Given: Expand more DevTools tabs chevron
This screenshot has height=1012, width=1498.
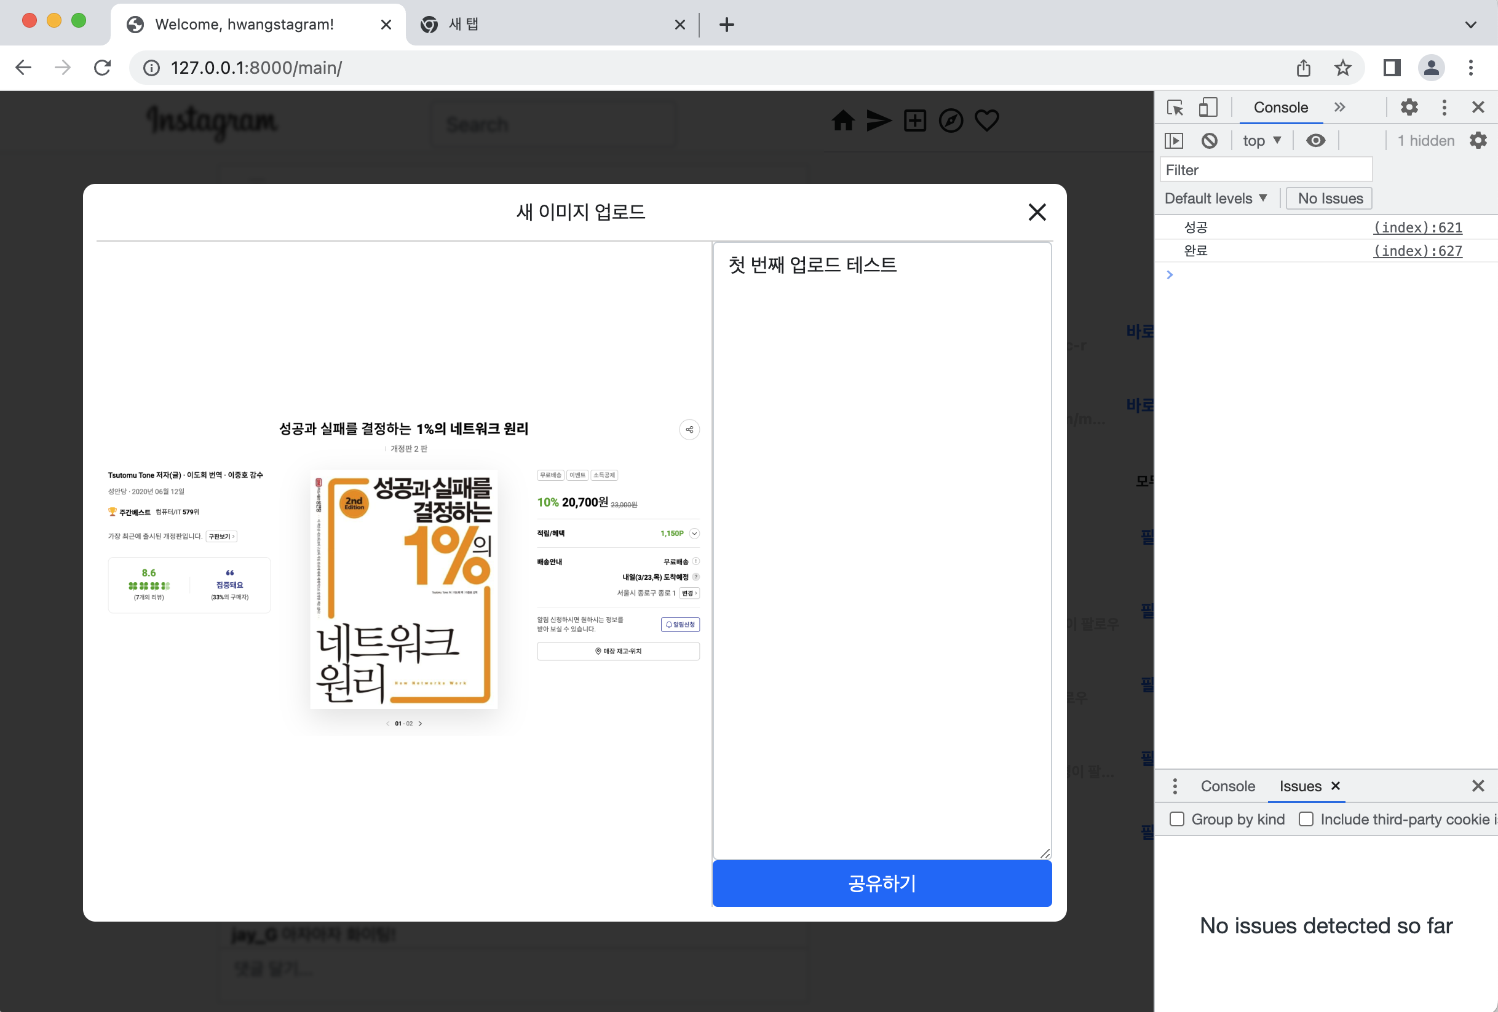Looking at the screenshot, I should pos(1340,107).
